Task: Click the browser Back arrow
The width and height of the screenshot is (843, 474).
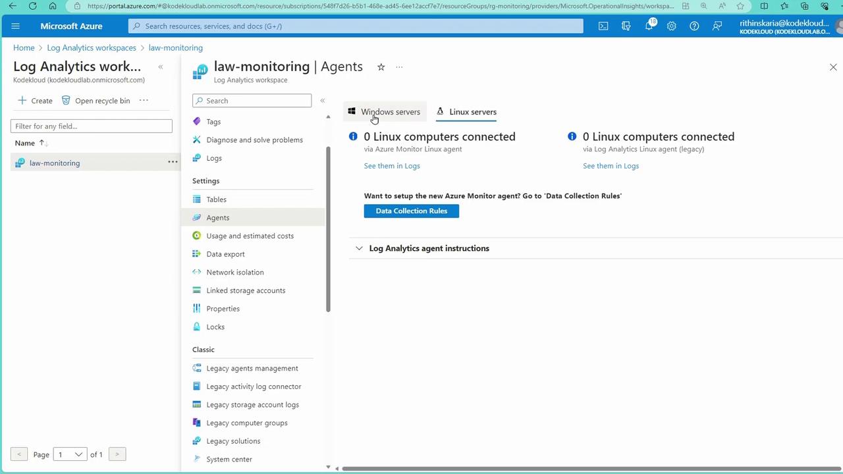Action: tap(13, 6)
